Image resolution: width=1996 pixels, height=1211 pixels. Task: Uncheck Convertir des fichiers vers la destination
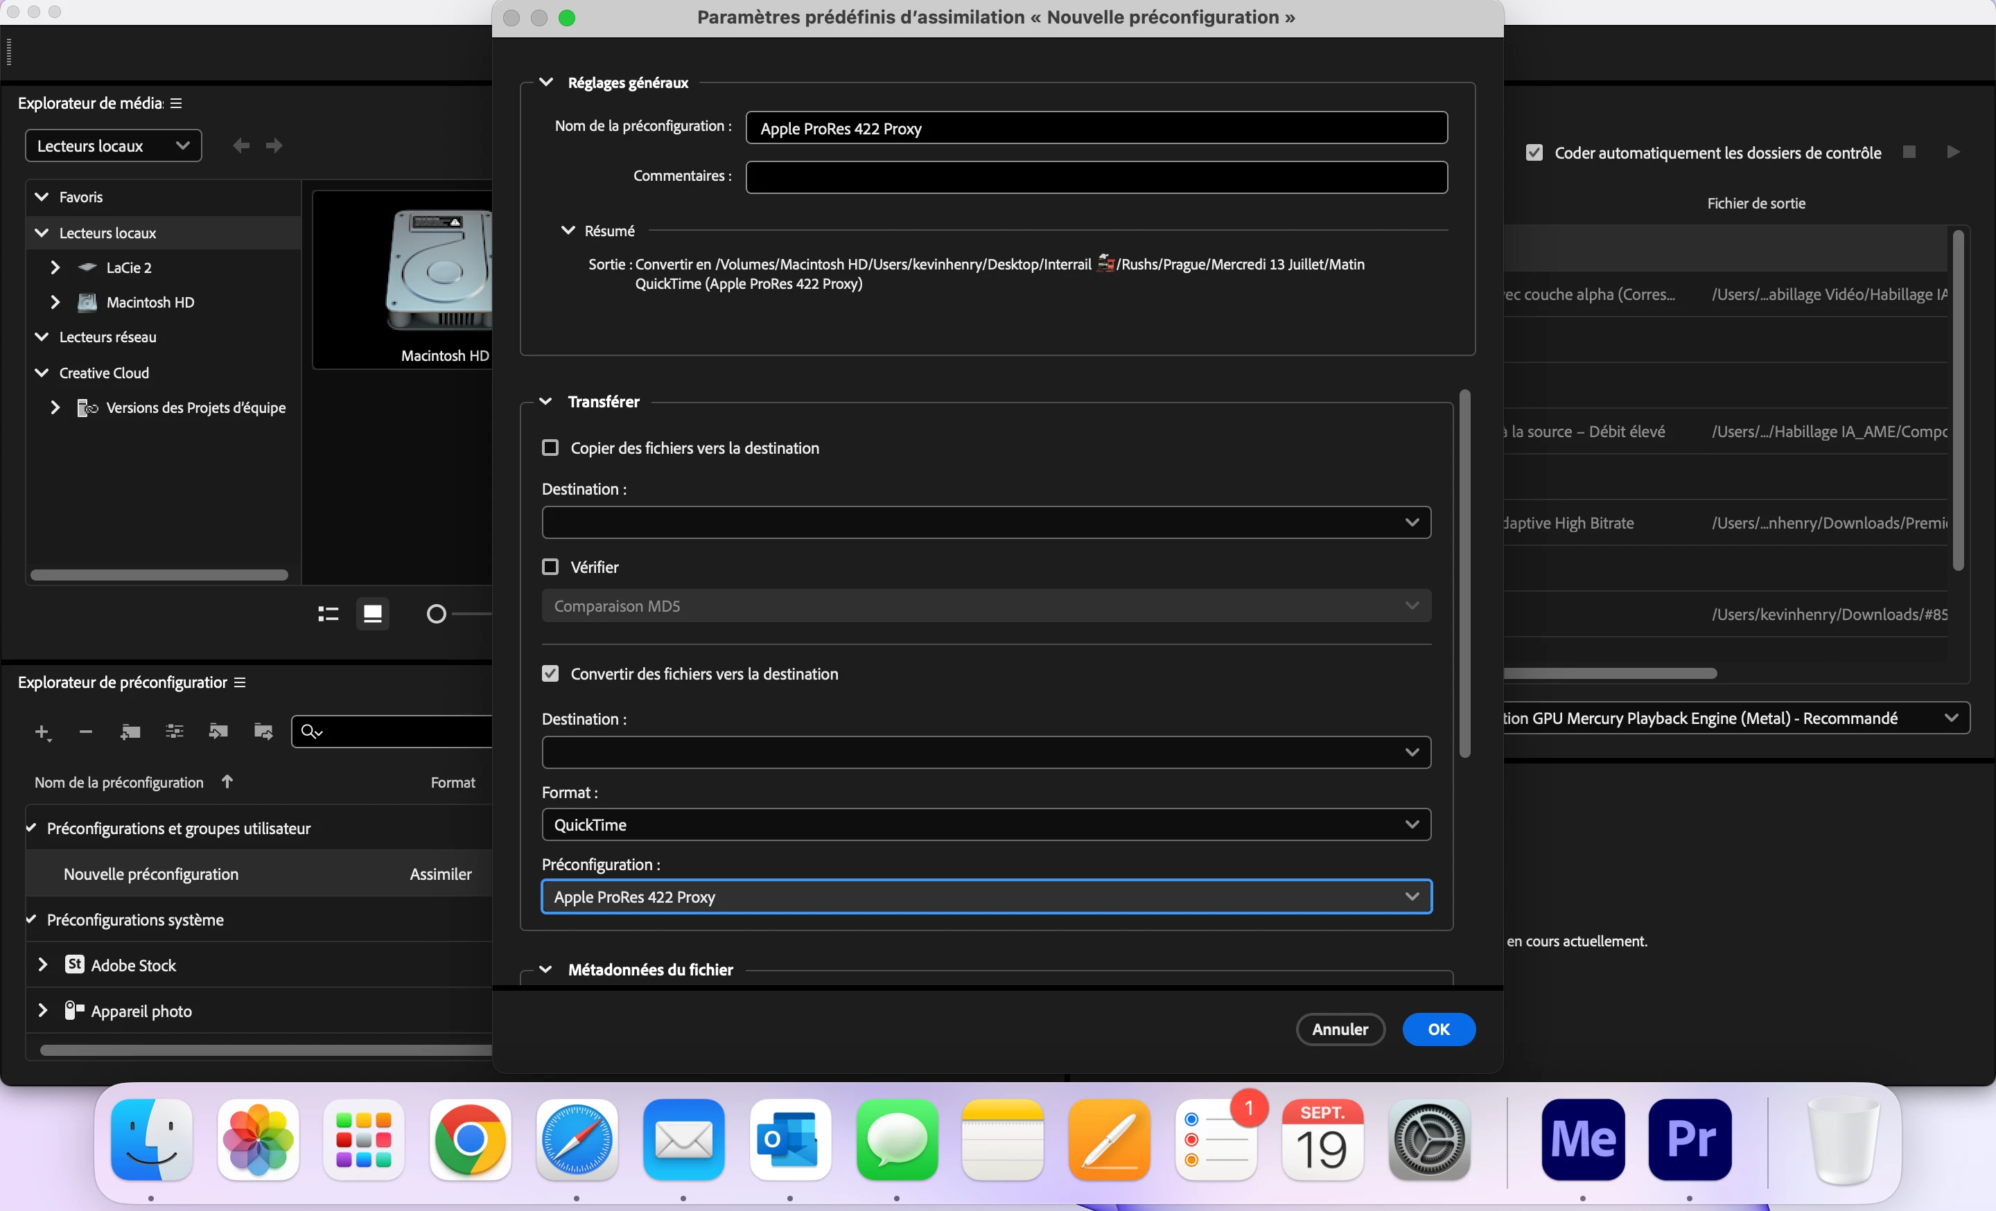[x=550, y=673]
